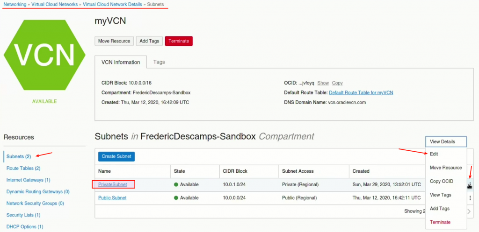Click the Move Resource button

(x=114, y=41)
